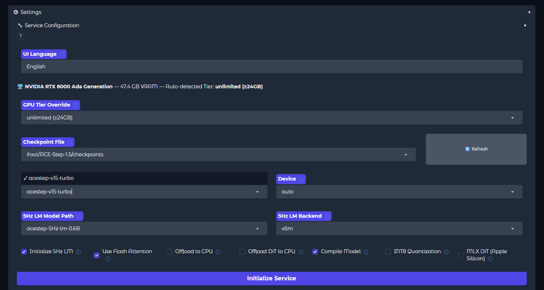
Task: Click info icon next to 5Hz LM Backend
Action: (327, 216)
